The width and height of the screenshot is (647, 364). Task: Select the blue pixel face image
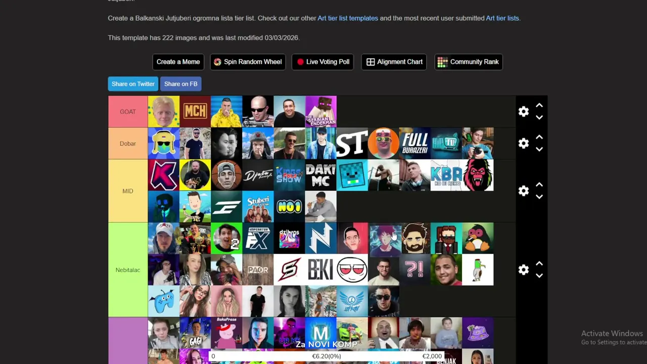(x=352, y=175)
